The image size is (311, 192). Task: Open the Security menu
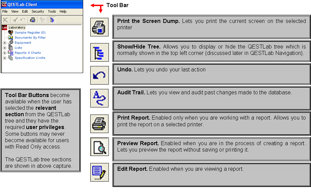(x=38, y=11)
